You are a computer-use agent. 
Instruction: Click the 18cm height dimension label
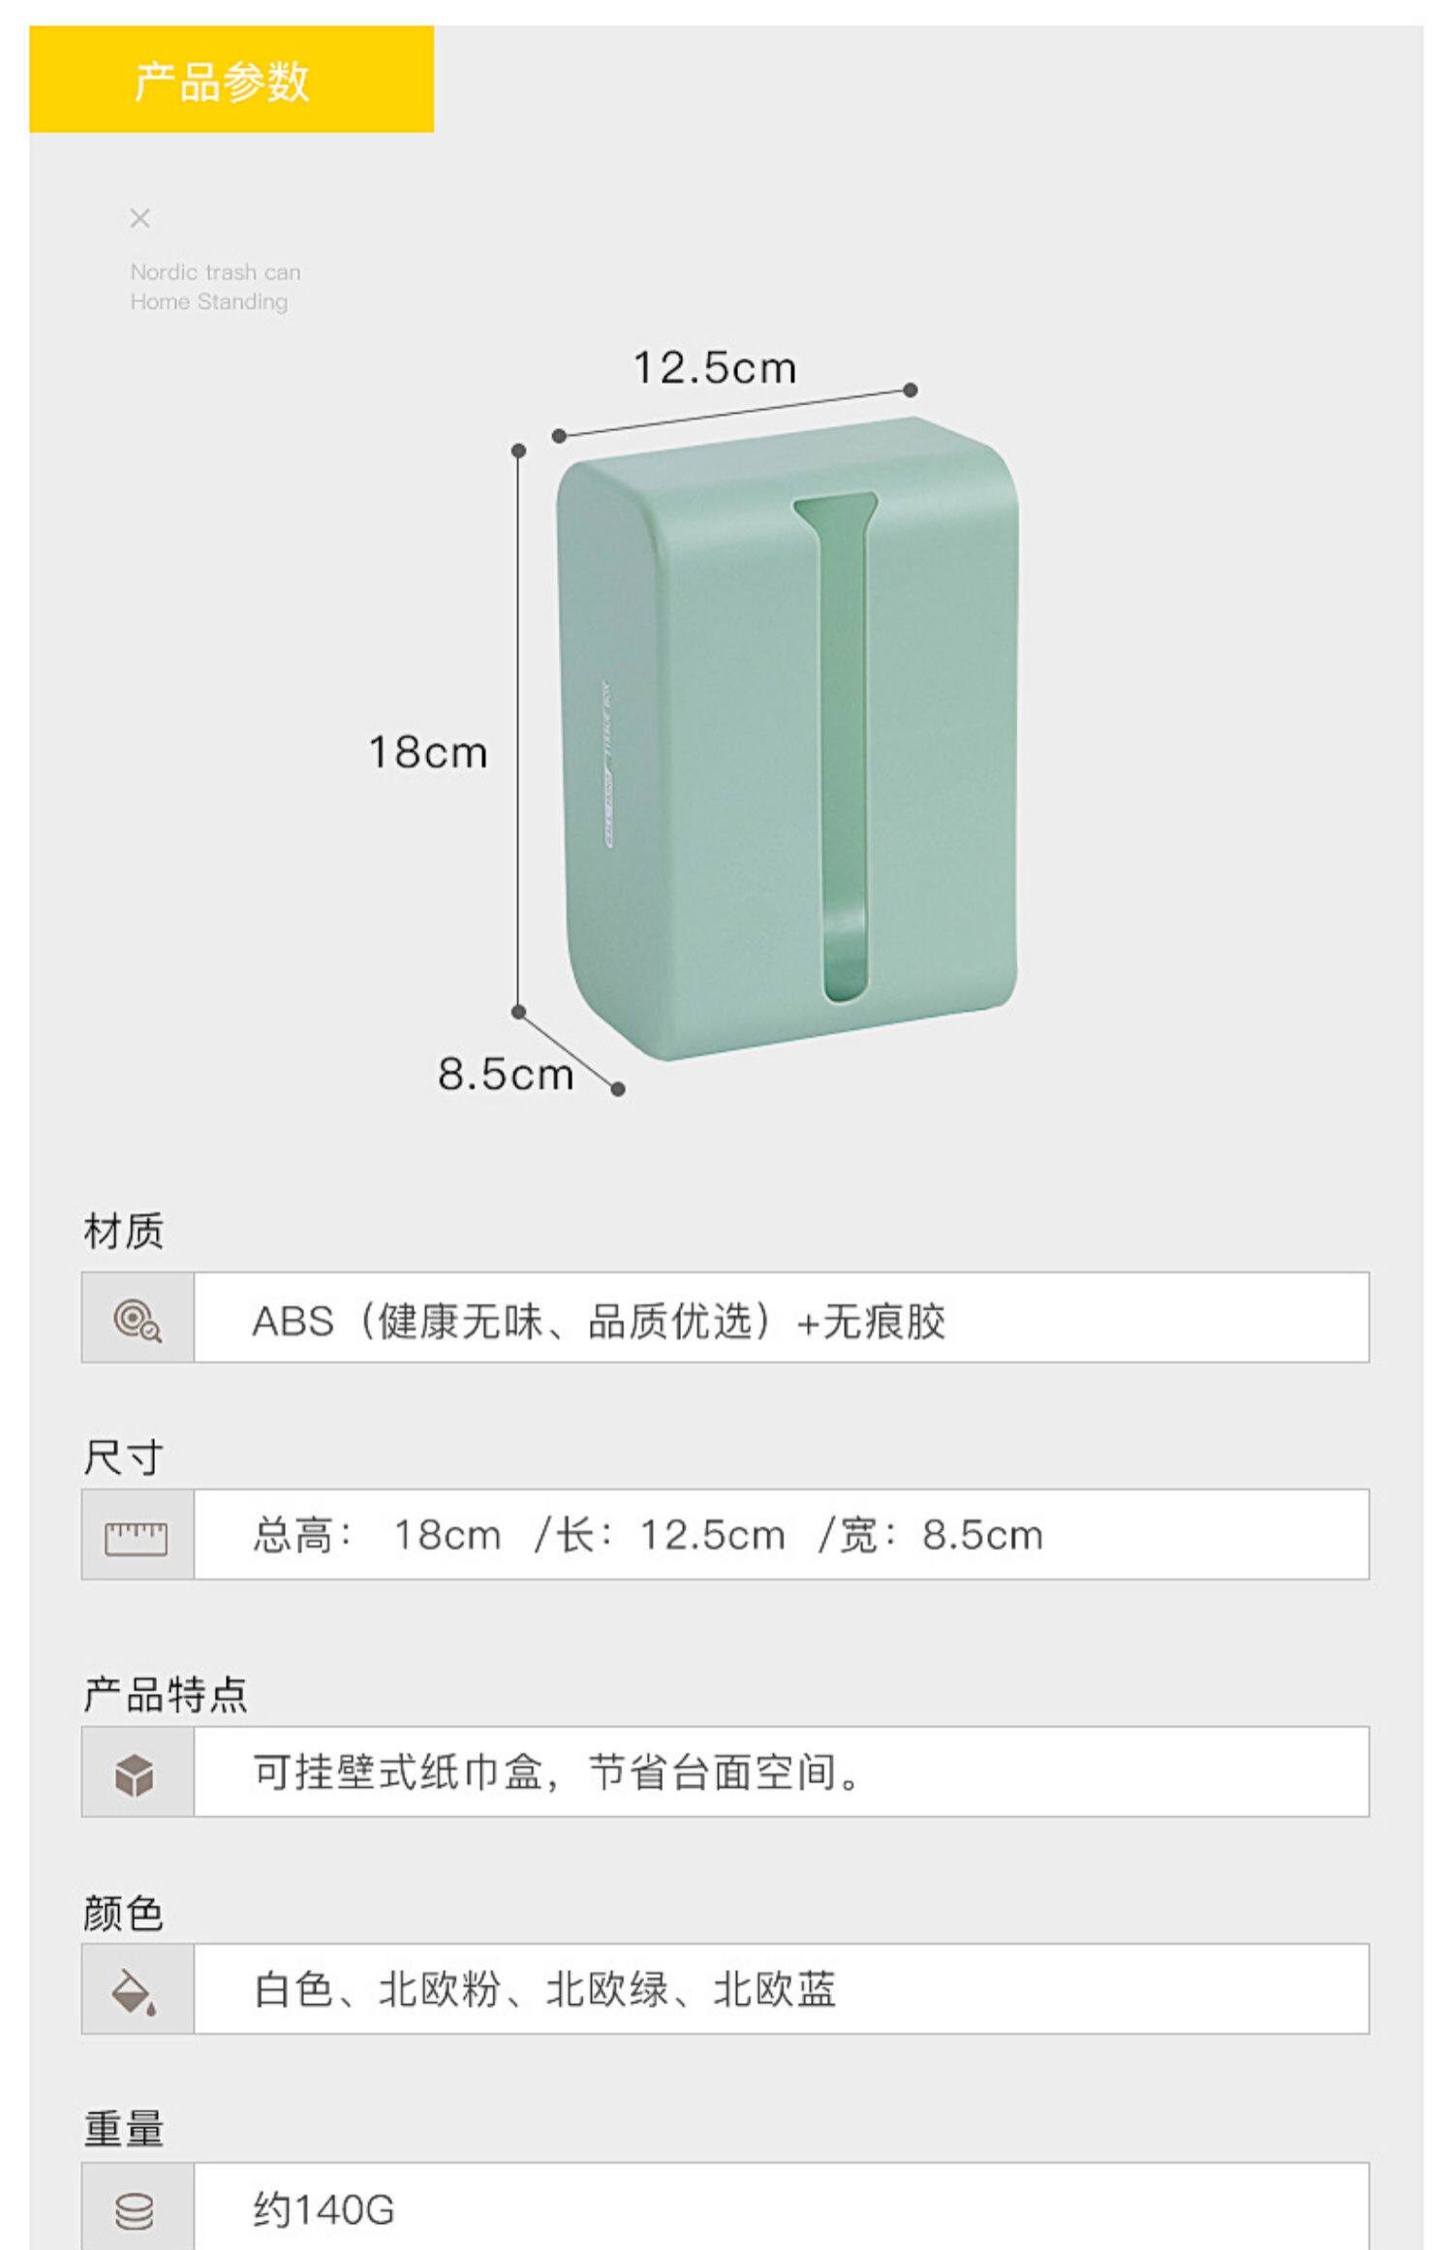pos(428,753)
